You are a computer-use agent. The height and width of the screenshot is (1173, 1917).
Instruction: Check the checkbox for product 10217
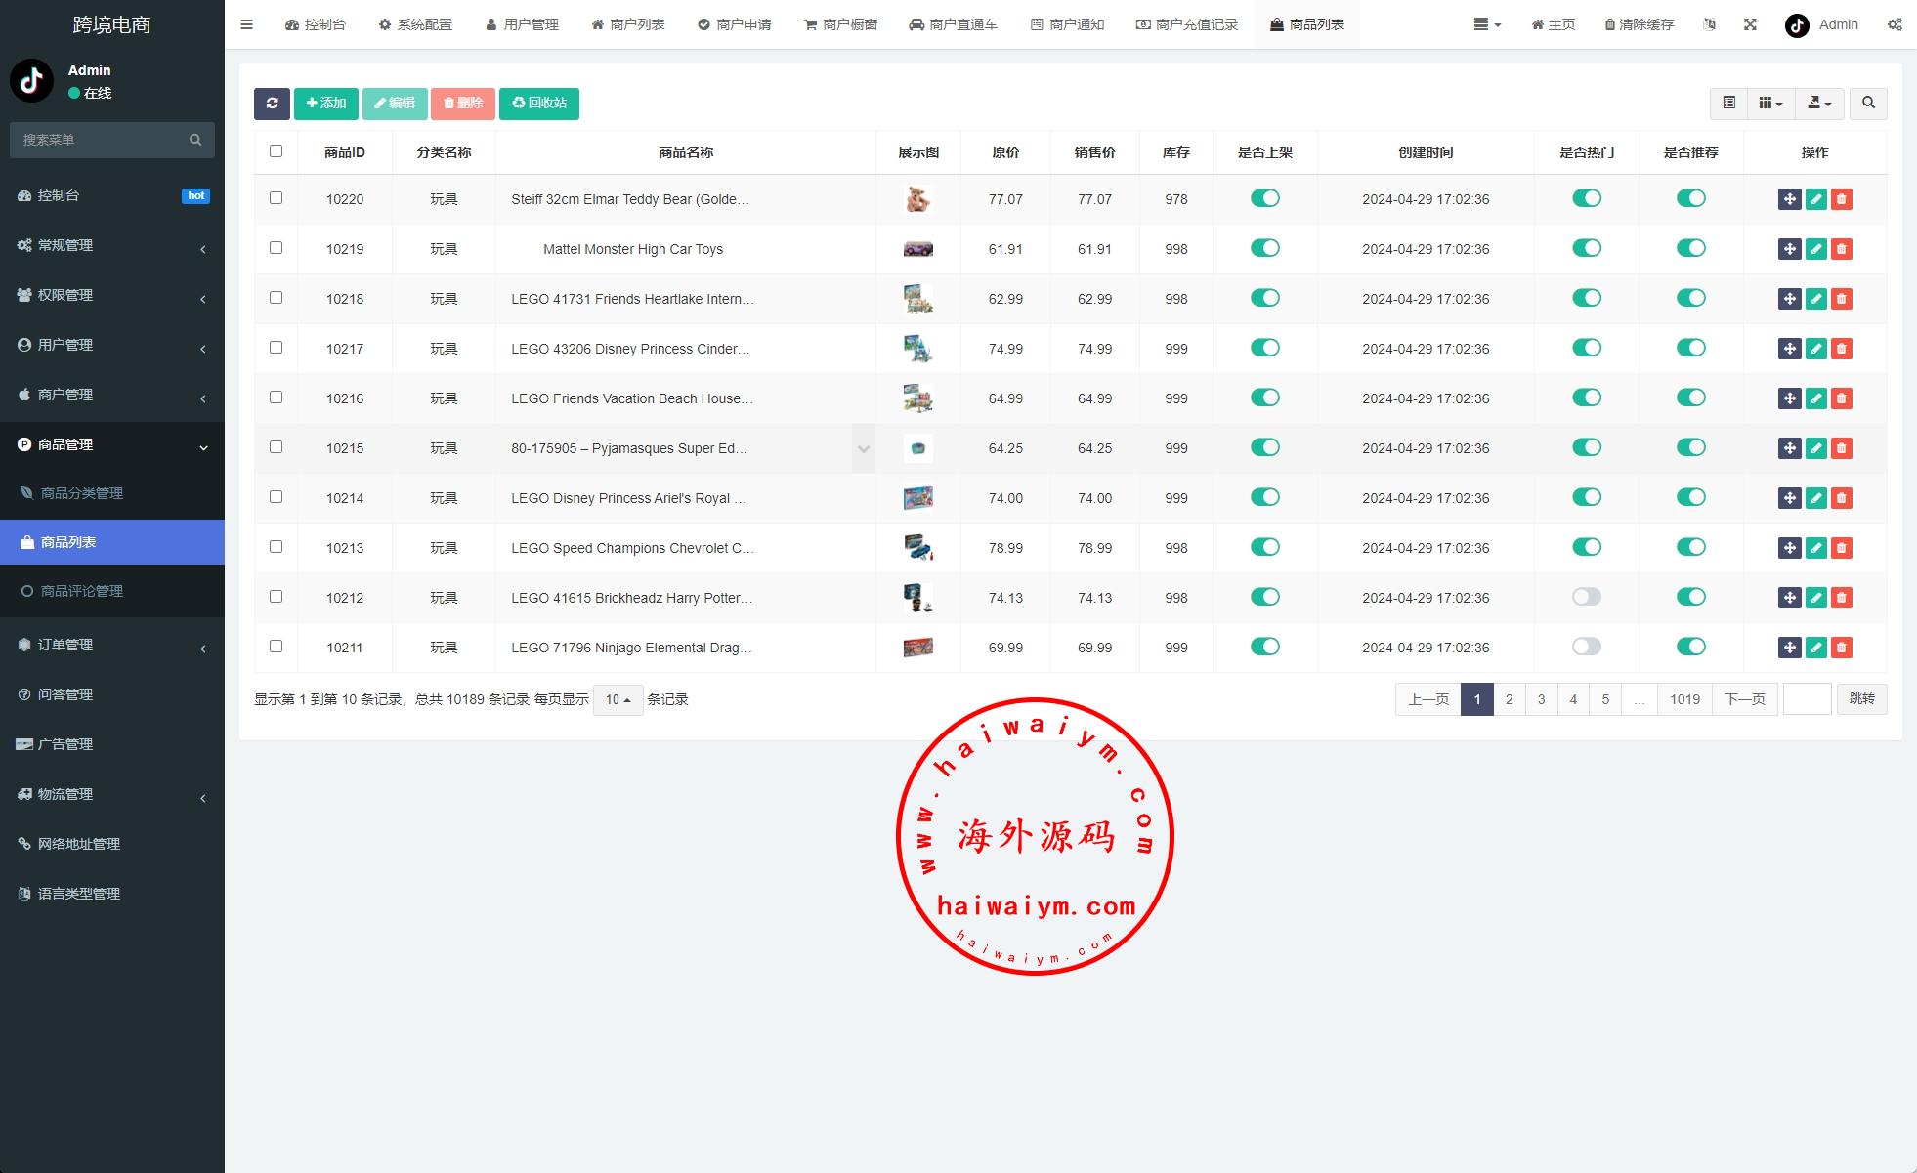pos(276,348)
